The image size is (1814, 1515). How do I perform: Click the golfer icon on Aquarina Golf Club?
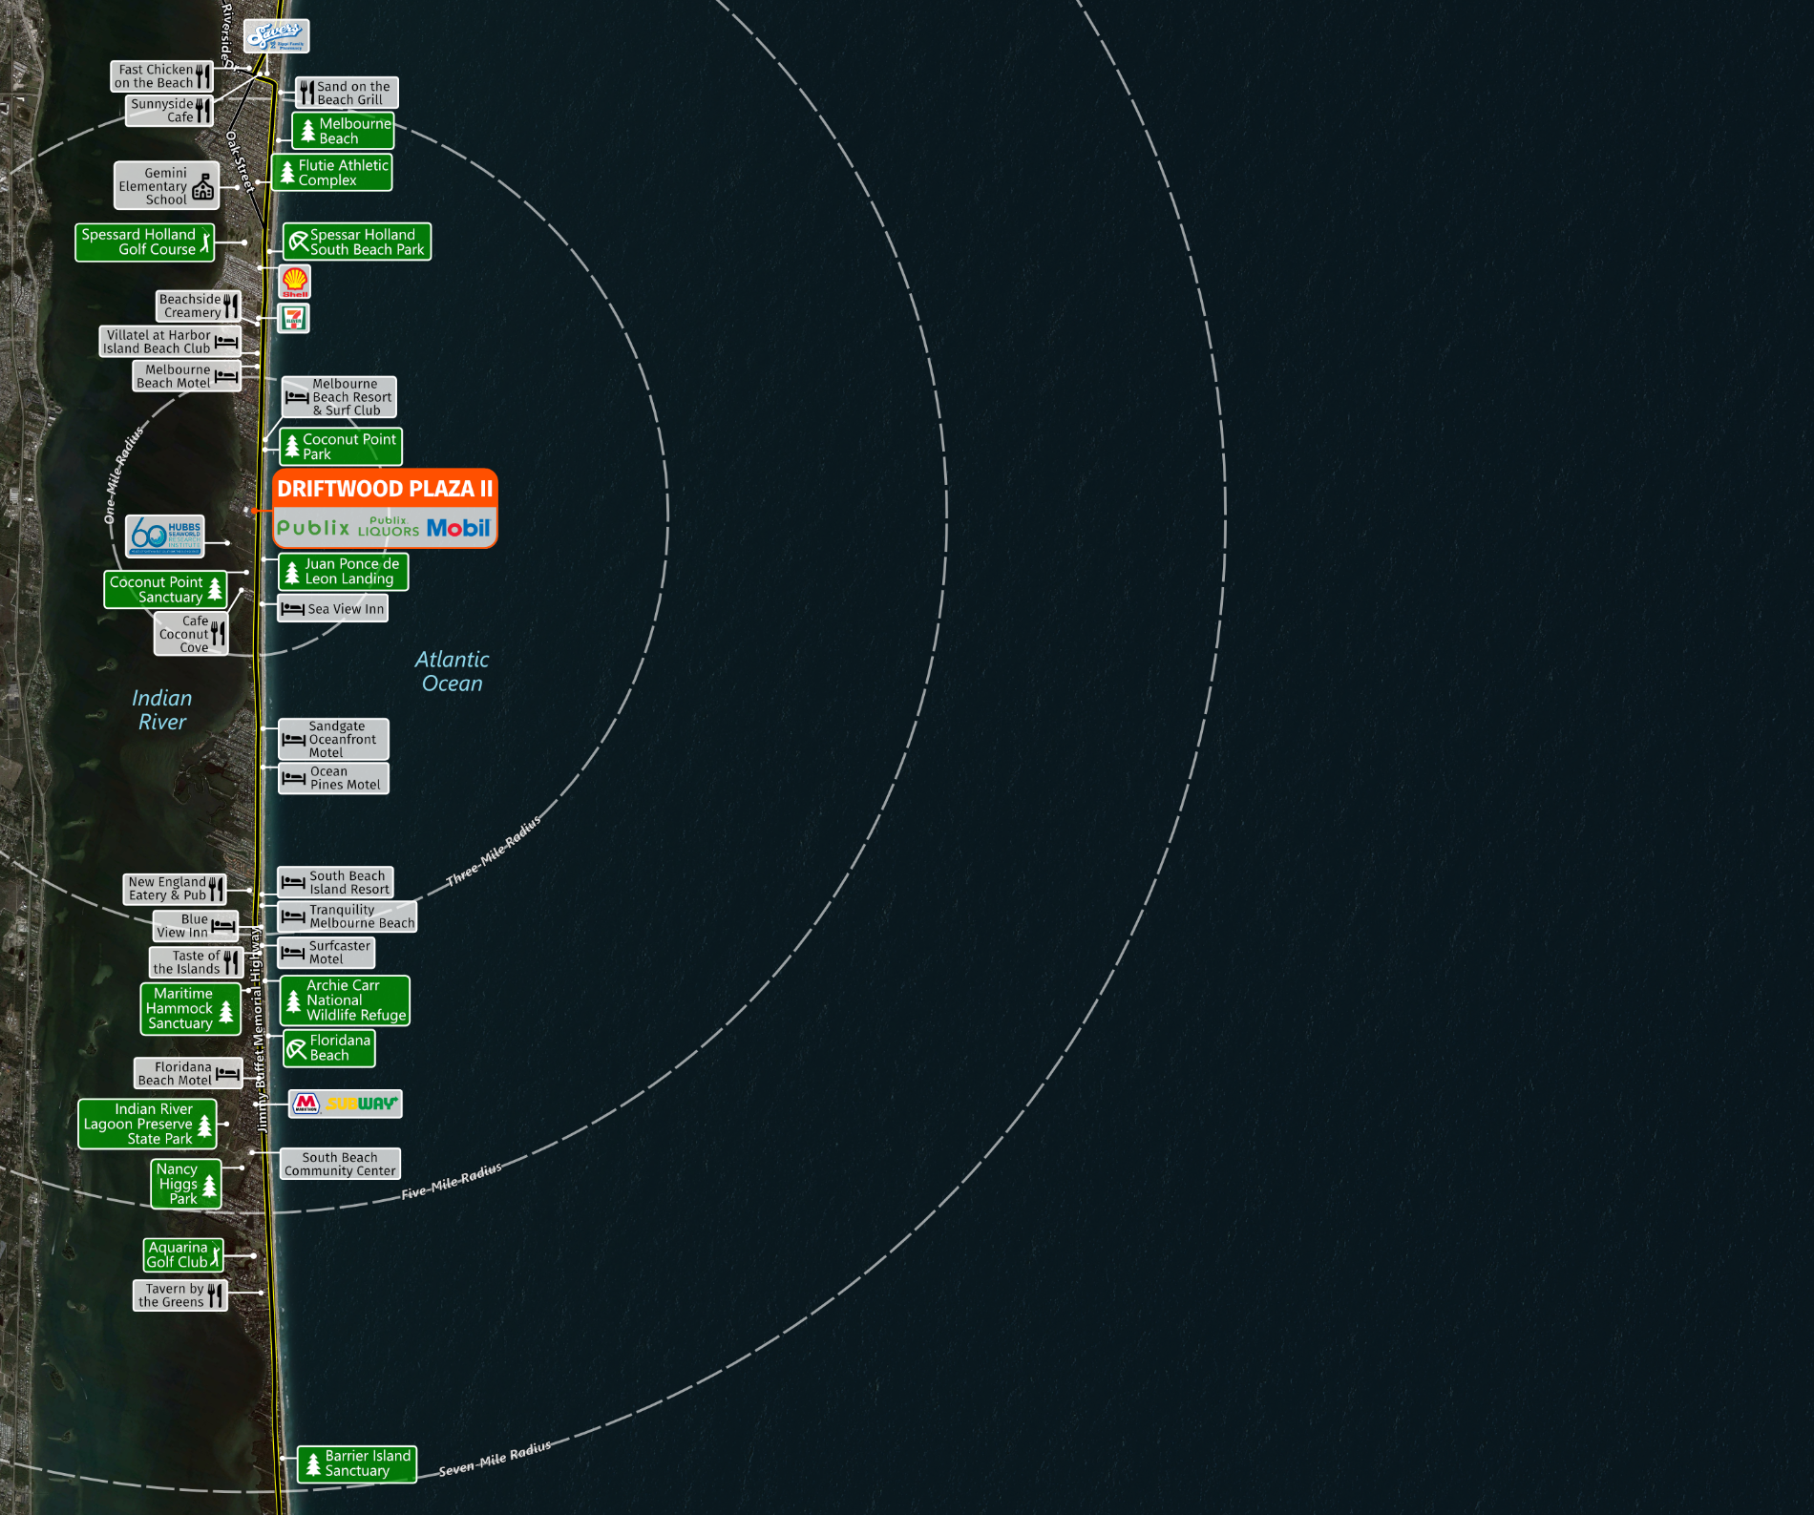[x=216, y=1256]
